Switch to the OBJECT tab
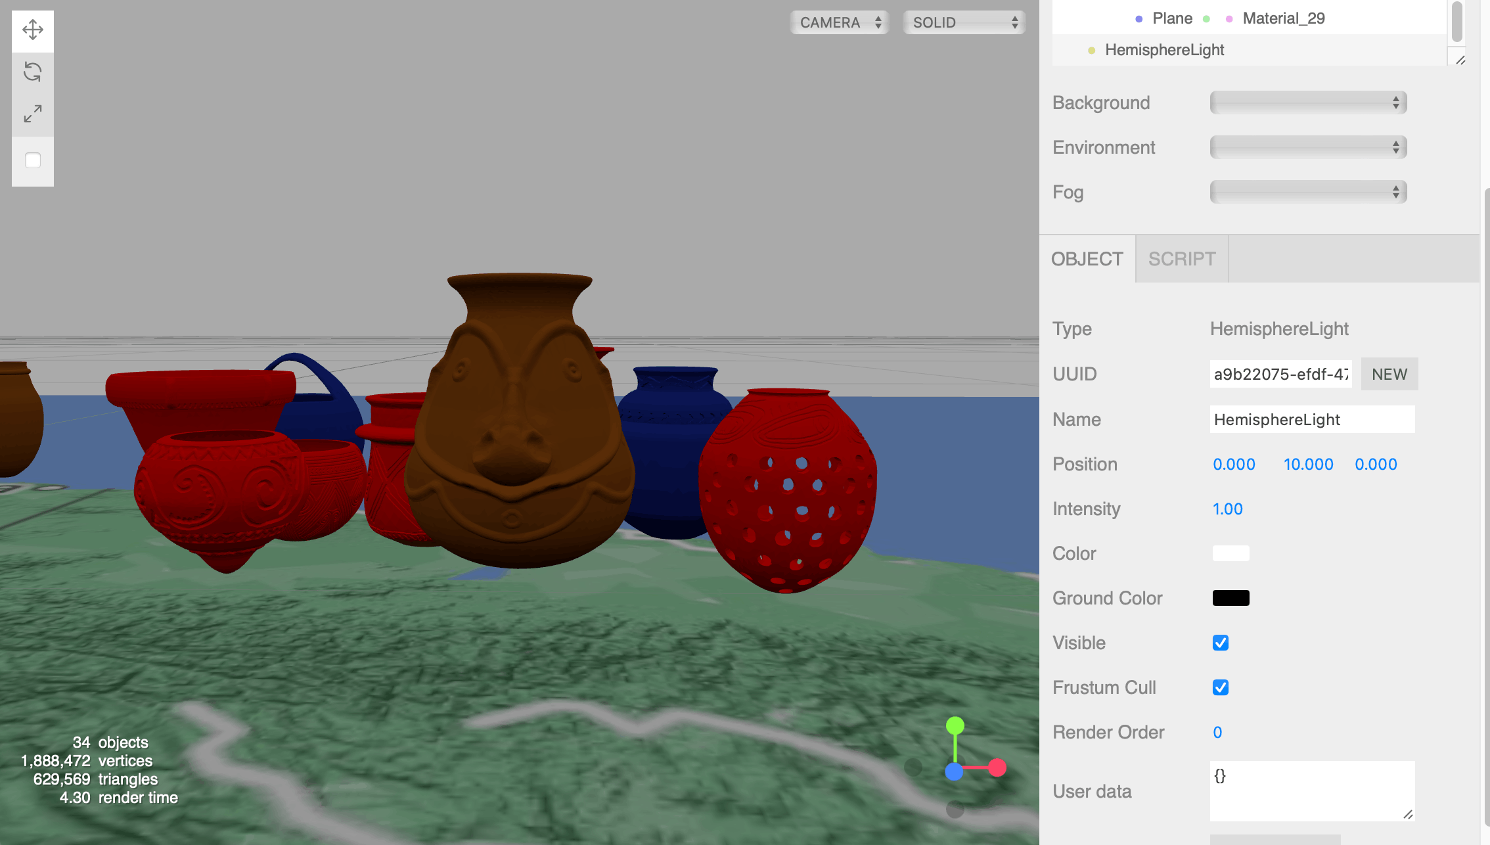 pyautogui.click(x=1087, y=259)
